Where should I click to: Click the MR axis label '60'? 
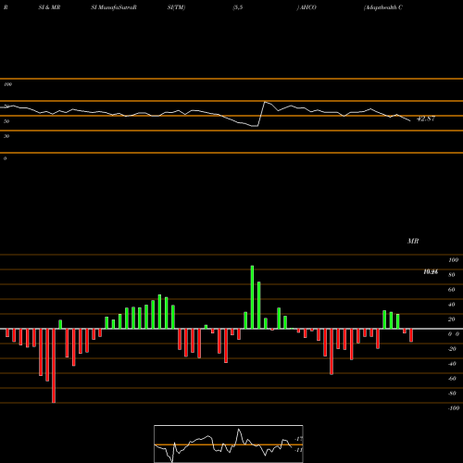pos(452,290)
